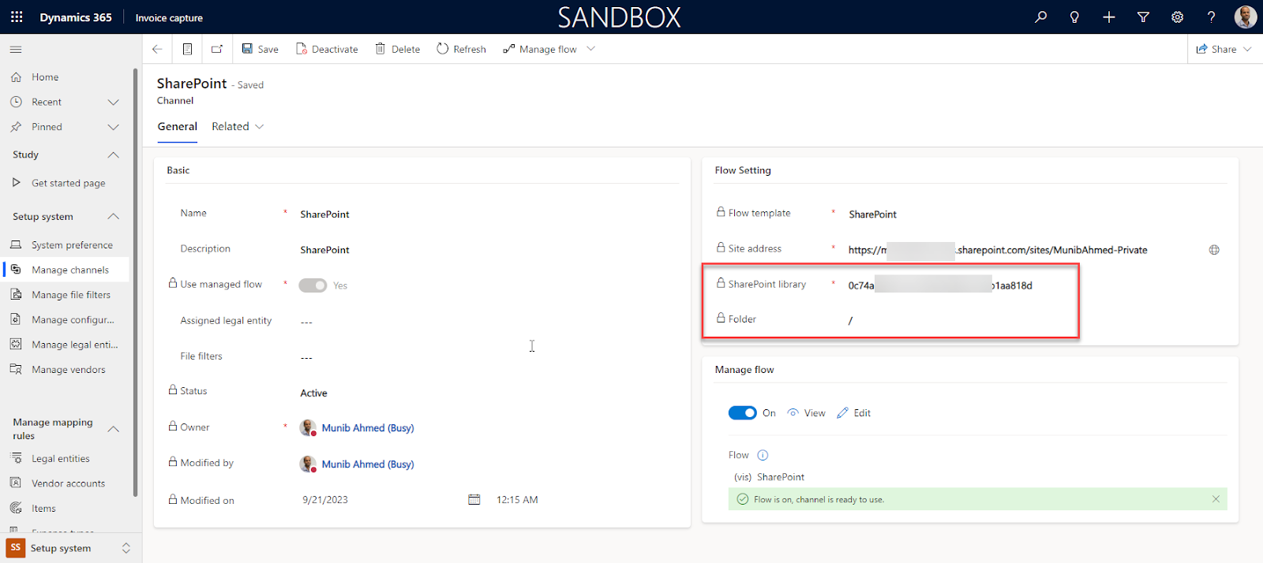The image size is (1263, 563).
Task: Save the channel record
Action: (260, 49)
